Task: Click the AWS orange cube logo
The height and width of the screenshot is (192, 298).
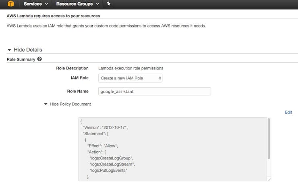Action: coord(10,4)
